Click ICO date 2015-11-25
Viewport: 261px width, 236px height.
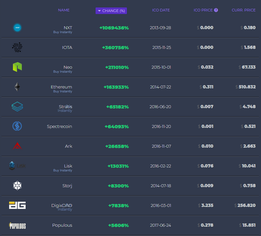pyautogui.click(x=162, y=48)
